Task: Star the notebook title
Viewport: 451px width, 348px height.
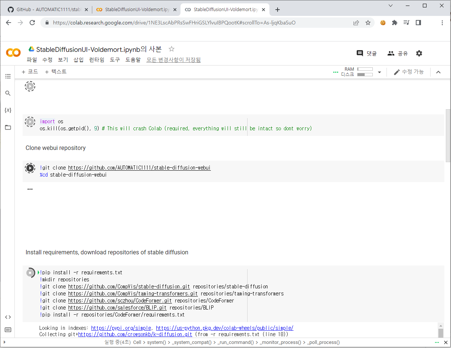Action: click(x=171, y=49)
